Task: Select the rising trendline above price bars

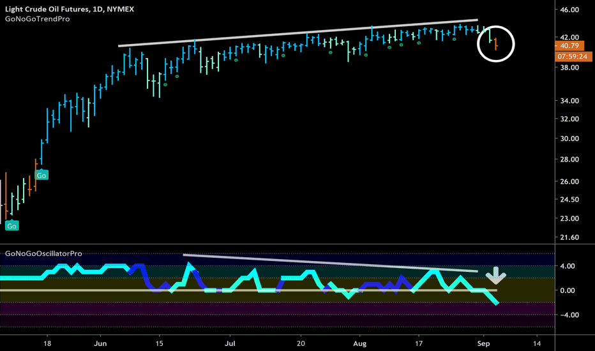Action: click(298, 33)
